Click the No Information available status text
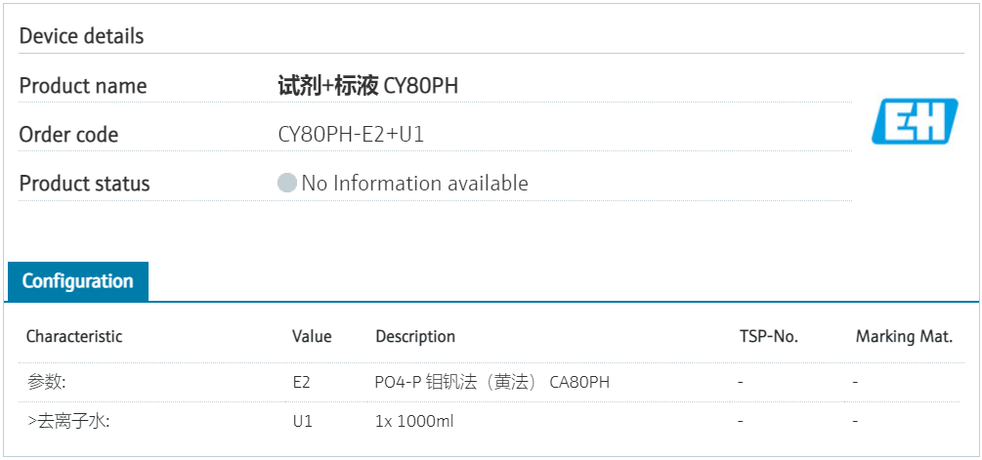The height and width of the screenshot is (460, 982). click(x=414, y=184)
